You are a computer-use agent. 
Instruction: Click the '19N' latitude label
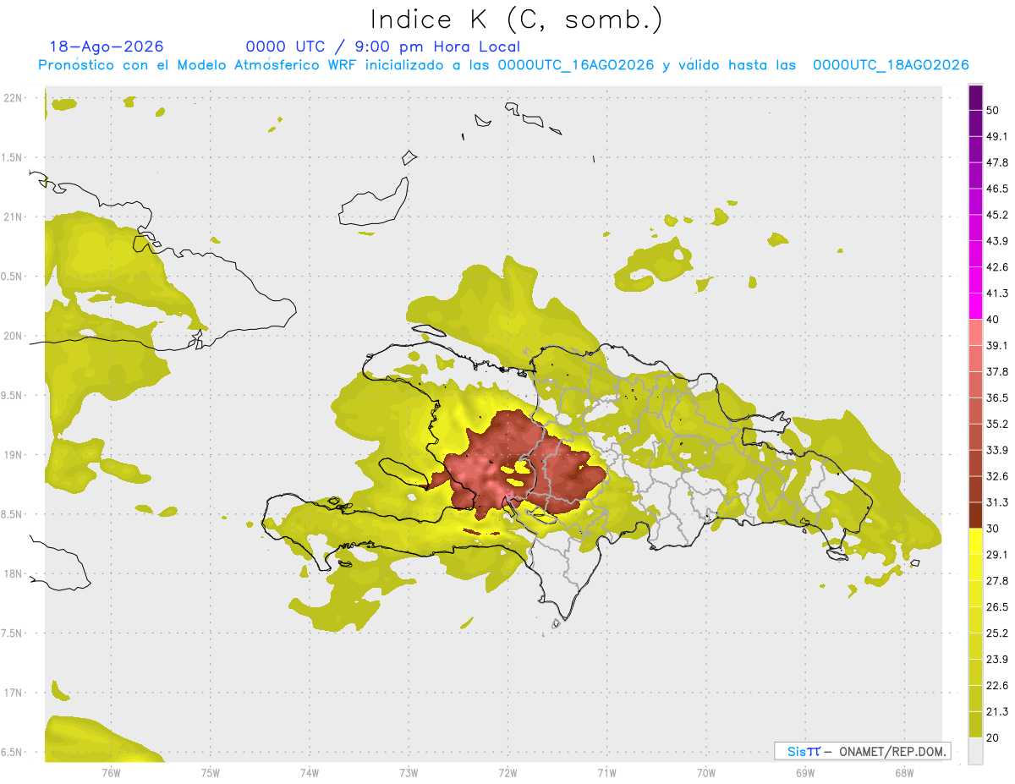click(14, 454)
